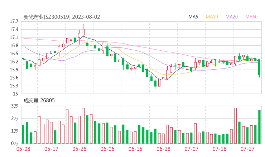Click the 06-28 date axis label
This screenshot has width=265, height=157.
163,149
